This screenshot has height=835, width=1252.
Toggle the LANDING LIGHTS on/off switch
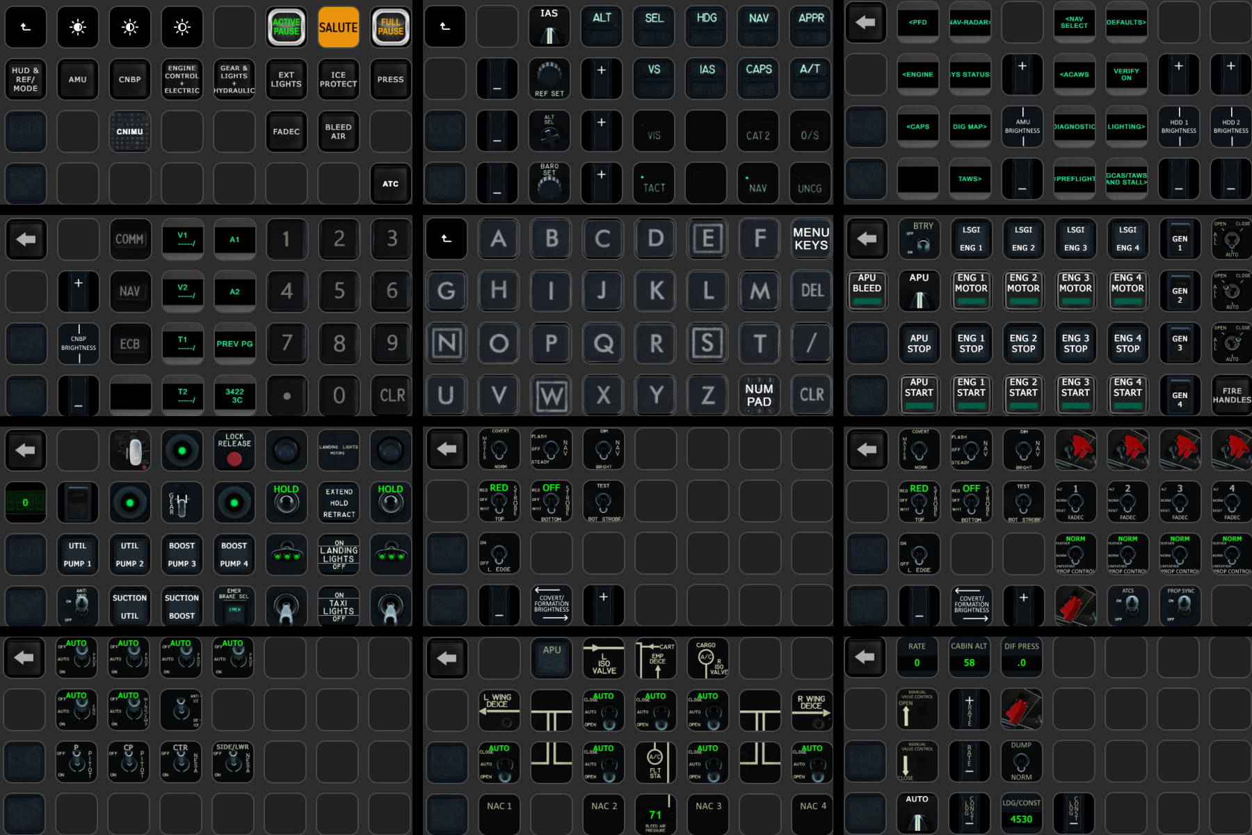(x=339, y=555)
